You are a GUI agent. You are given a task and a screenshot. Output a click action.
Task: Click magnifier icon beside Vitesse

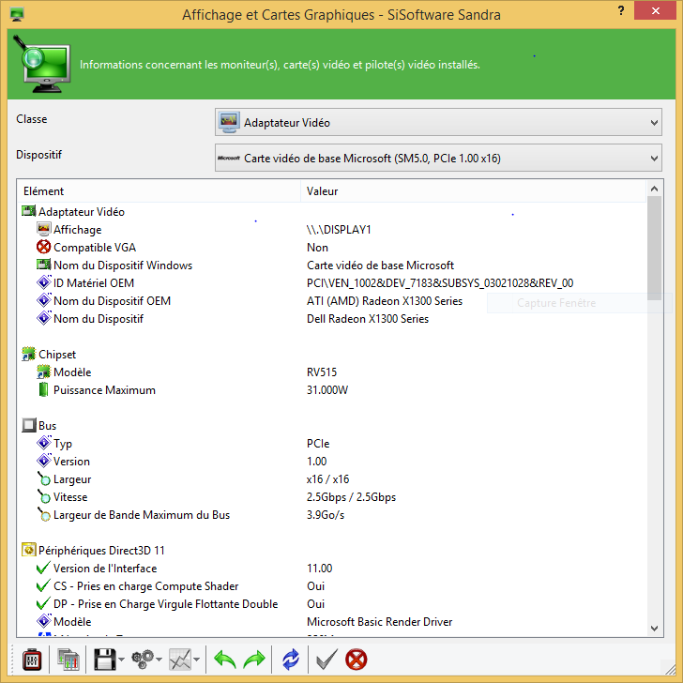43,496
